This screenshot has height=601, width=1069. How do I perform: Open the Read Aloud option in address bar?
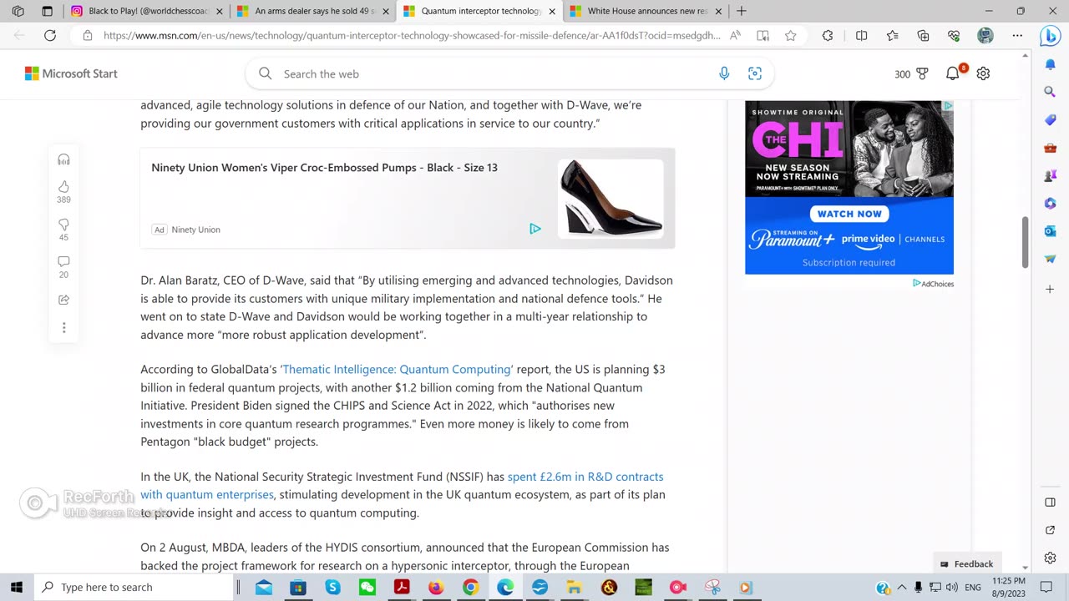(x=735, y=36)
